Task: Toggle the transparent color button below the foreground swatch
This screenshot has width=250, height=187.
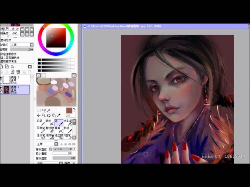Action: pyautogui.click(x=68, y=116)
